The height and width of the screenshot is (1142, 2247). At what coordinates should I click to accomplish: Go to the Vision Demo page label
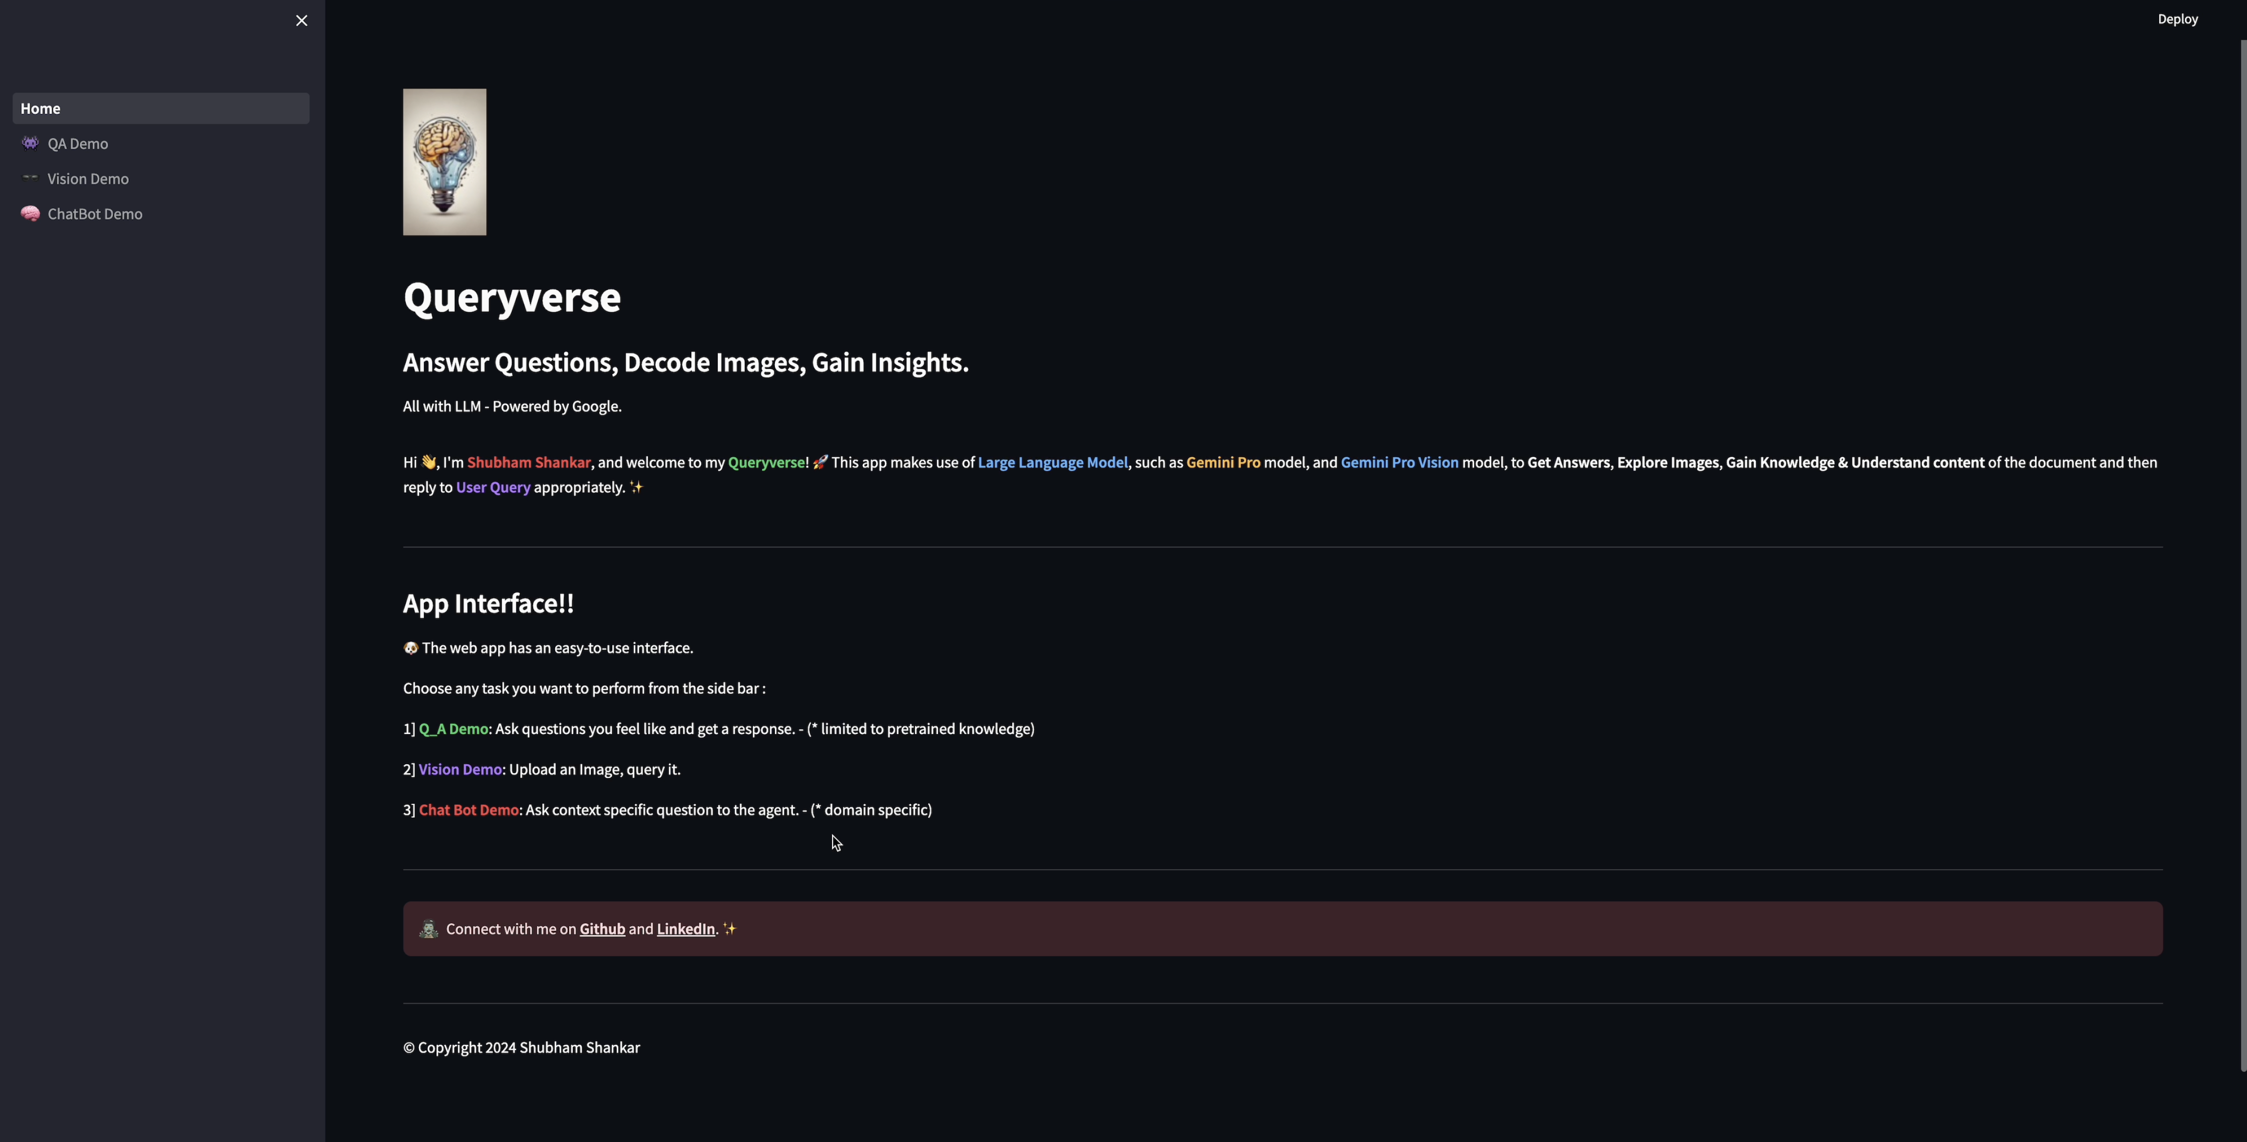(x=88, y=179)
